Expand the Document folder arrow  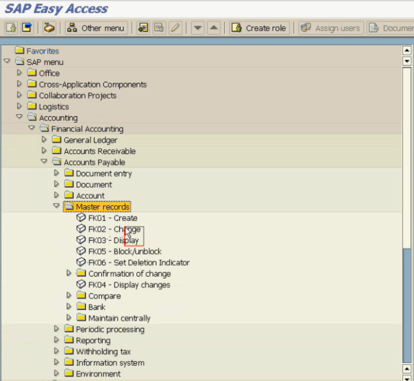(x=56, y=184)
